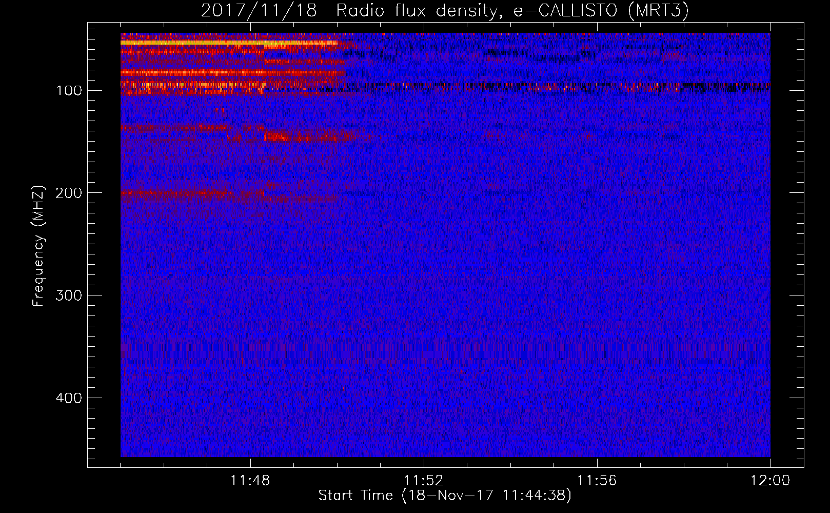Click the 'e-CALLISTO (MRT3)' text in title
This screenshot has width=830, height=513.
[601, 11]
